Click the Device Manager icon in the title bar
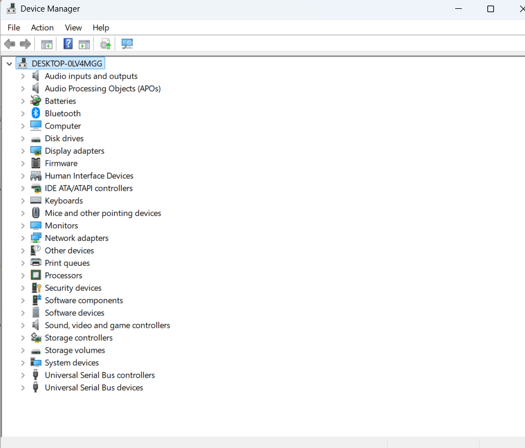This screenshot has width=525, height=448. pyautogui.click(x=12, y=8)
